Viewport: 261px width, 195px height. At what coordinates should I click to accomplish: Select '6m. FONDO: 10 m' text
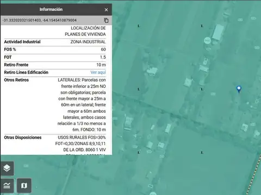tap(89, 129)
